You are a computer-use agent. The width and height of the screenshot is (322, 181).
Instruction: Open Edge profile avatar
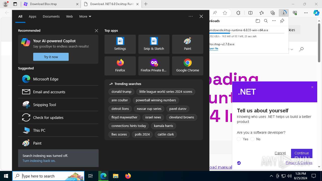(x=6, y=4)
